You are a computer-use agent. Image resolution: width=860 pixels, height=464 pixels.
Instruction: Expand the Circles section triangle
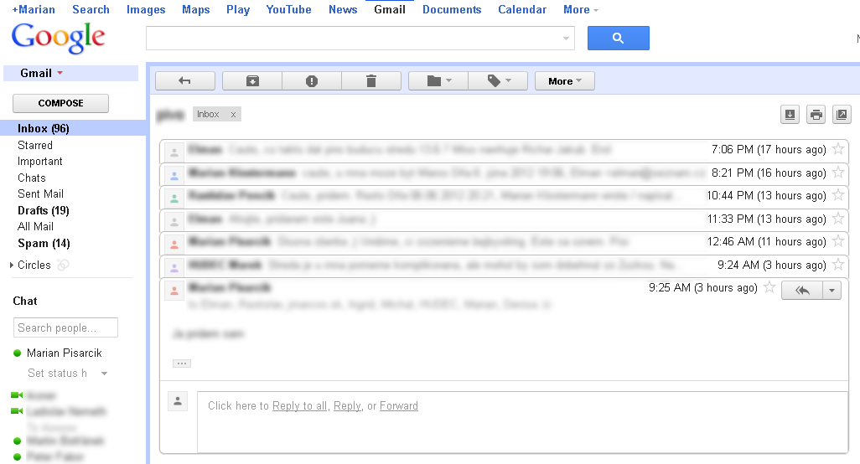point(12,266)
